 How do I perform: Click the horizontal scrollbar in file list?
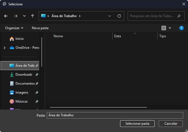coord(98,107)
